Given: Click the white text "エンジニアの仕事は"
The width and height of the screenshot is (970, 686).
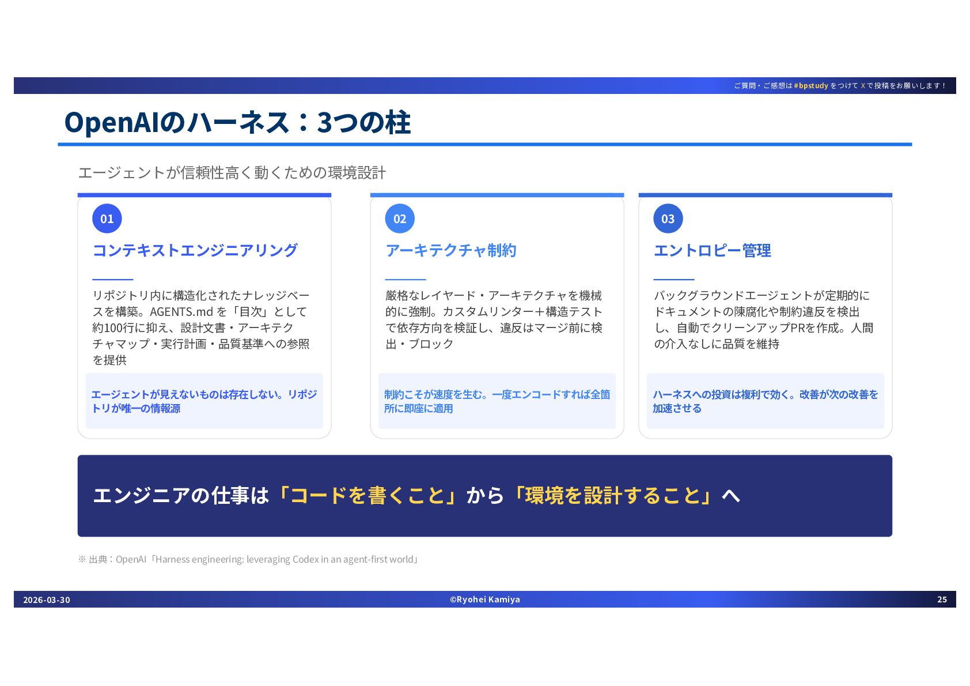Looking at the screenshot, I should pyautogui.click(x=181, y=496).
